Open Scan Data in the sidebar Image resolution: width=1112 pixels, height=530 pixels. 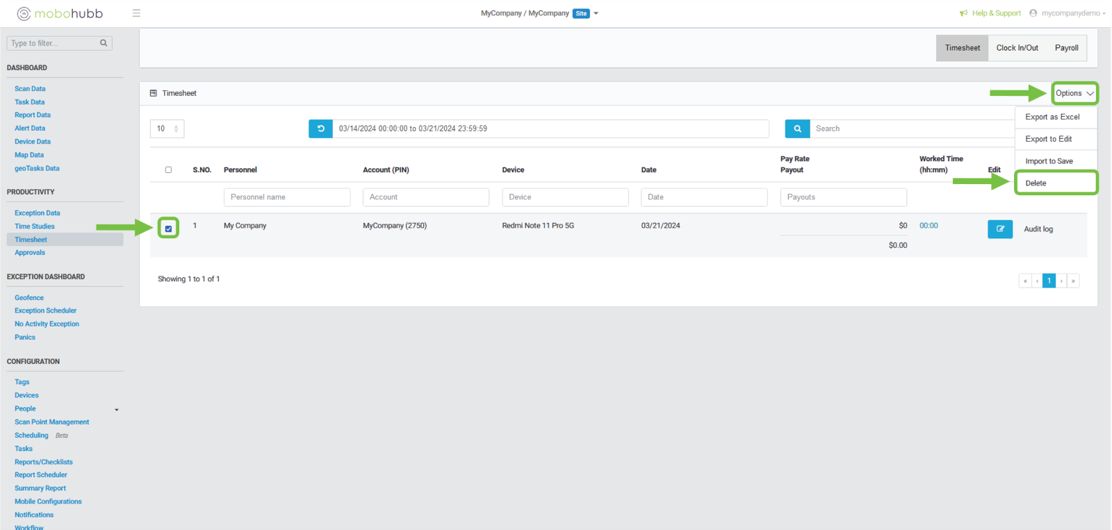click(30, 89)
